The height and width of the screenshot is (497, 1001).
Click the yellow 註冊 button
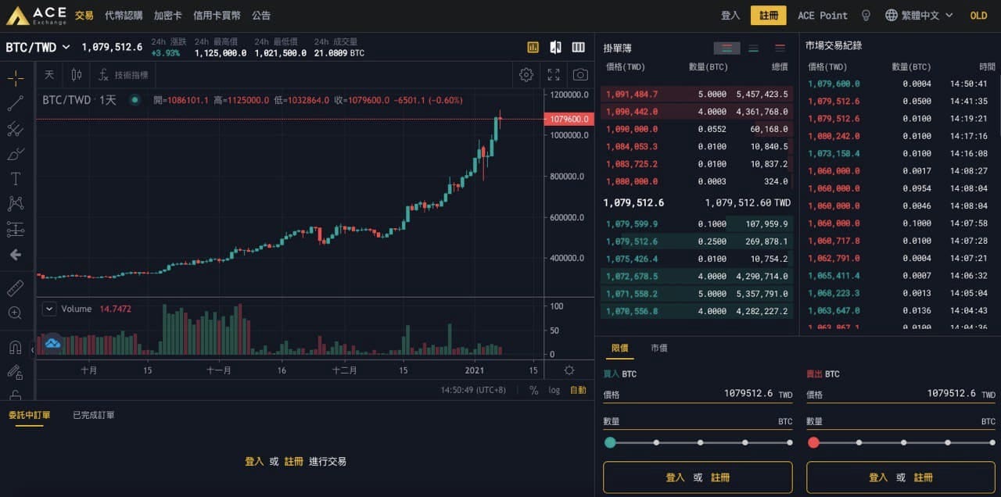(769, 16)
